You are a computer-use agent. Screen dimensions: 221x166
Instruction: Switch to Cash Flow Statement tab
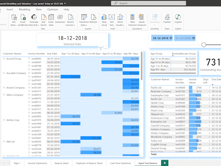click(121, 163)
